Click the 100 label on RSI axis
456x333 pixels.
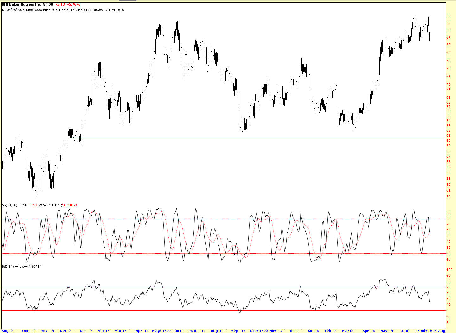point(449,270)
